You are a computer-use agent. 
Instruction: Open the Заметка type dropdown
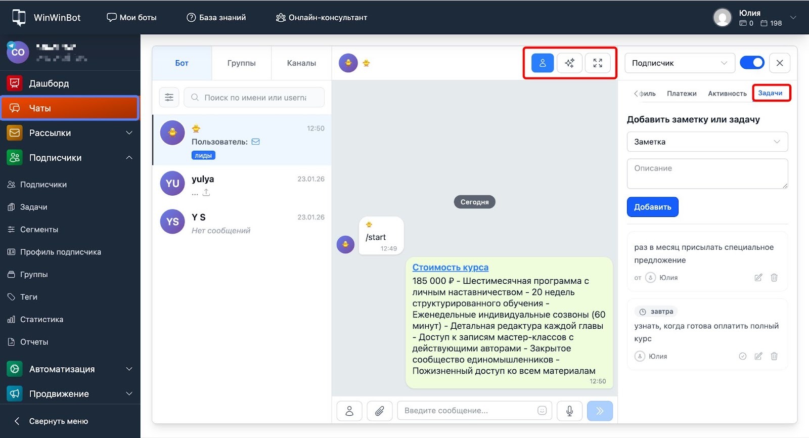(707, 142)
